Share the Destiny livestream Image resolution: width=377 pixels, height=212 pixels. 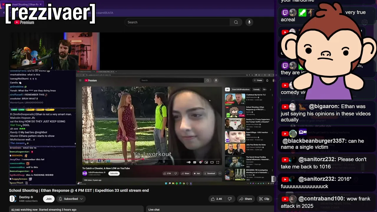pyautogui.click(x=245, y=199)
